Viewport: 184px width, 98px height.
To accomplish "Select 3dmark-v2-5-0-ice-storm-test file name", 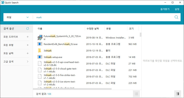I will click(x=59, y=83).
